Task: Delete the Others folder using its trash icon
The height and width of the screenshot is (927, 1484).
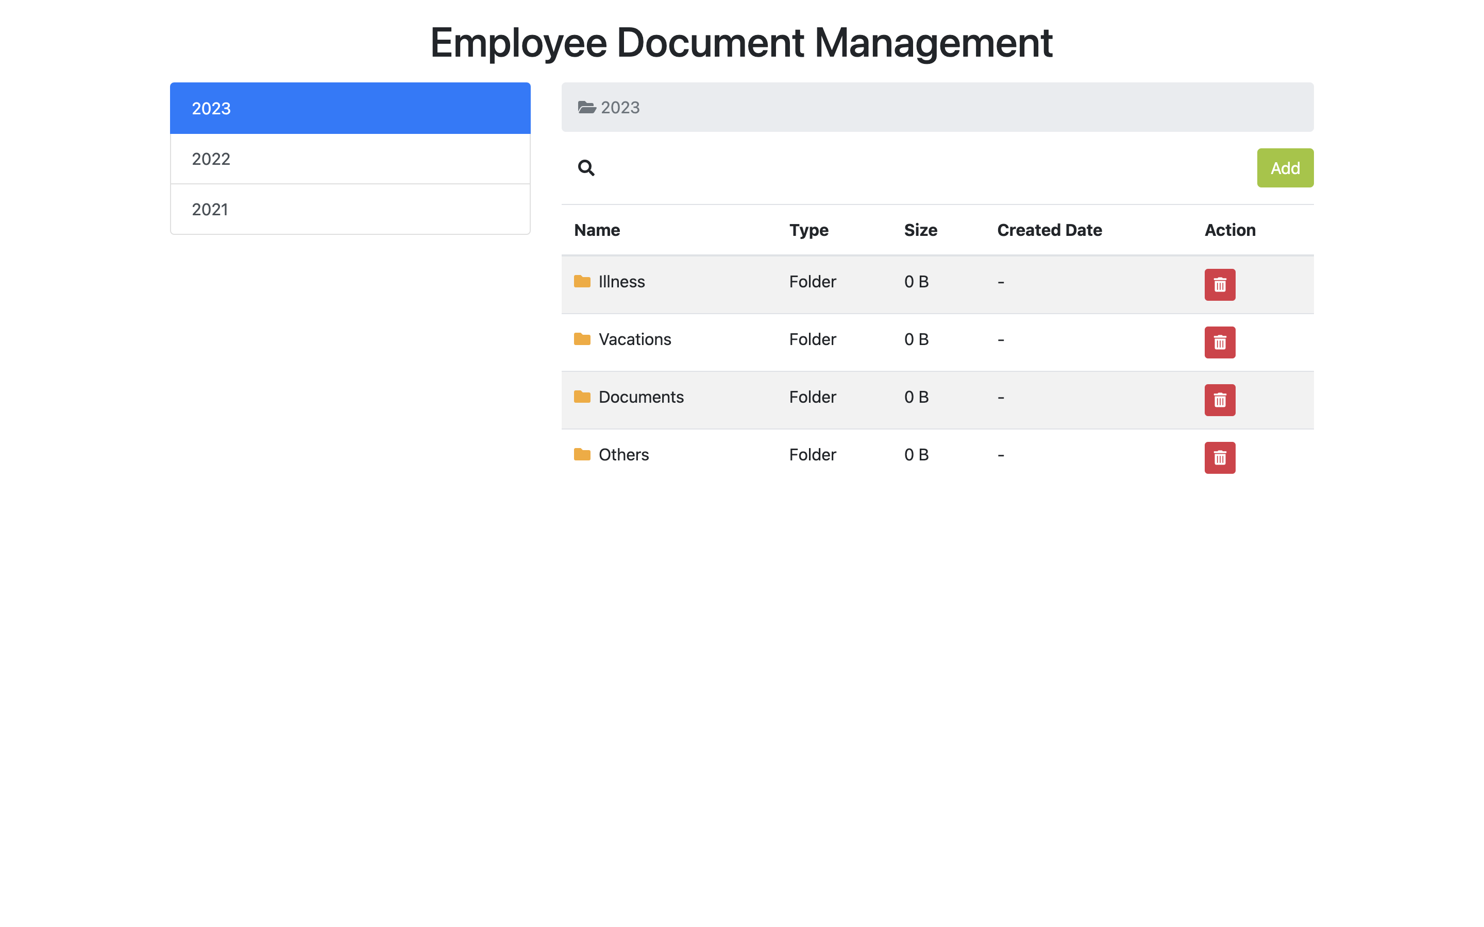Action: pos(1220,458)
